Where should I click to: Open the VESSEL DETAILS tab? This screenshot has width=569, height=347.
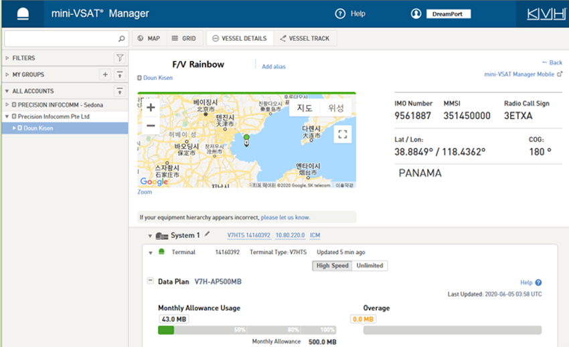(x=240, y=38)
